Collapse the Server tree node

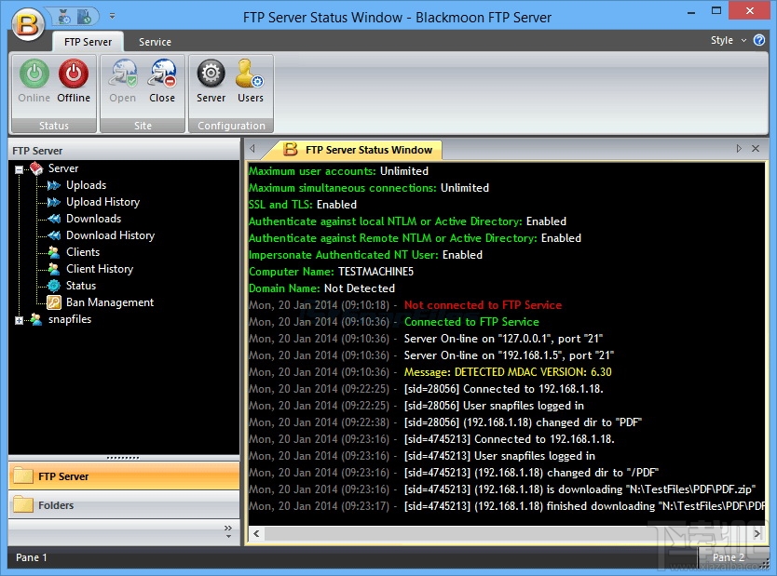[19, 169]
